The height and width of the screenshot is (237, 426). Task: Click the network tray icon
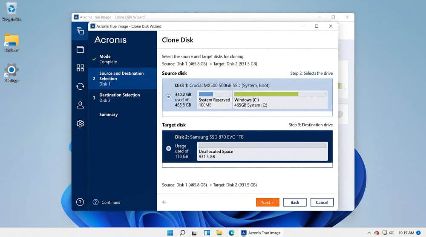pos(385,233)
